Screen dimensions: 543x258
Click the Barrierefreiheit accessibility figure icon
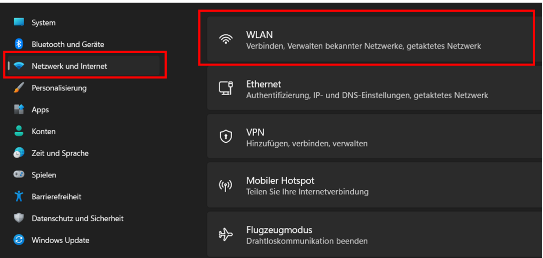(19, 196)
